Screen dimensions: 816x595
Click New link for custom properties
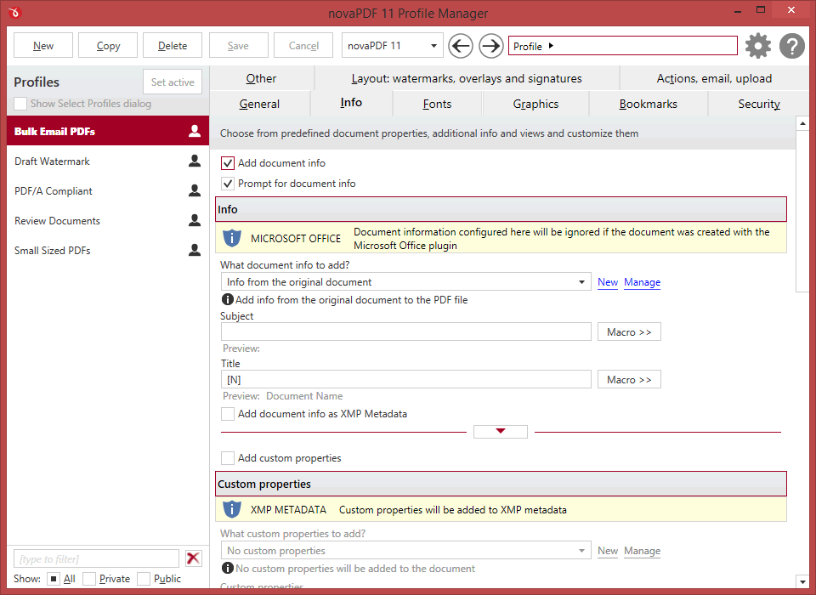[x=607, y=551]
